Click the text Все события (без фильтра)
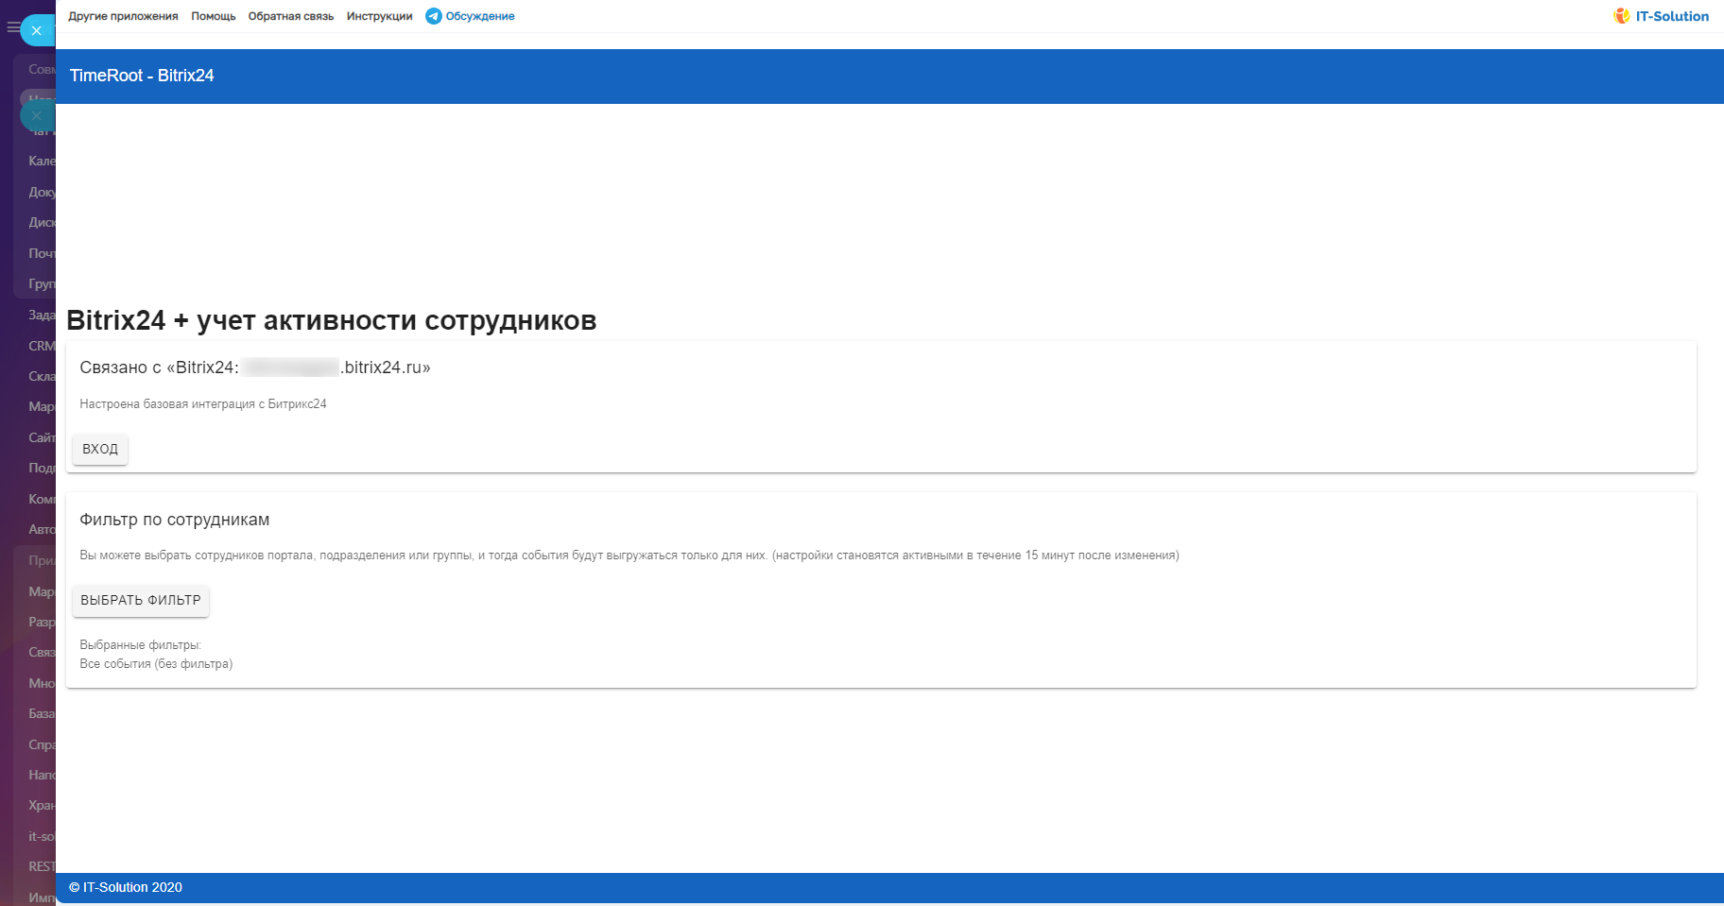 tap(156, 664)
